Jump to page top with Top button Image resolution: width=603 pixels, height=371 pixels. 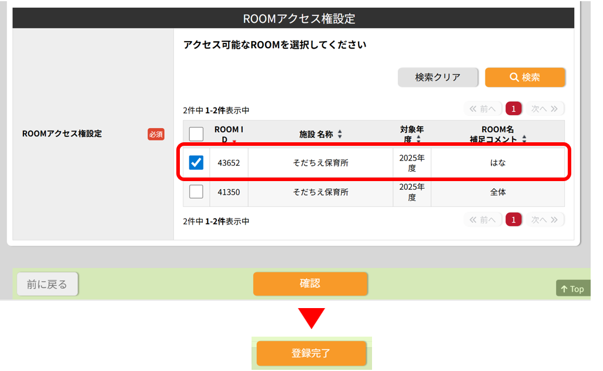572,289
